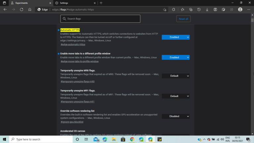Image resolution: width=254 pixels, height=143 pixels.
Task: Open Mail app from taskbar
Action: [x=96, y=139]
